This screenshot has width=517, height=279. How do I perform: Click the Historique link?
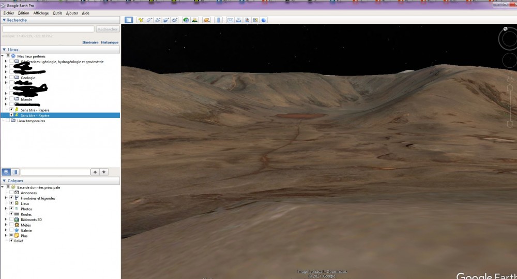tap(110, 42)
